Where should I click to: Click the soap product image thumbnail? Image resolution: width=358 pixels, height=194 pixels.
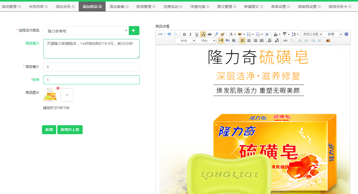(50, 95)
